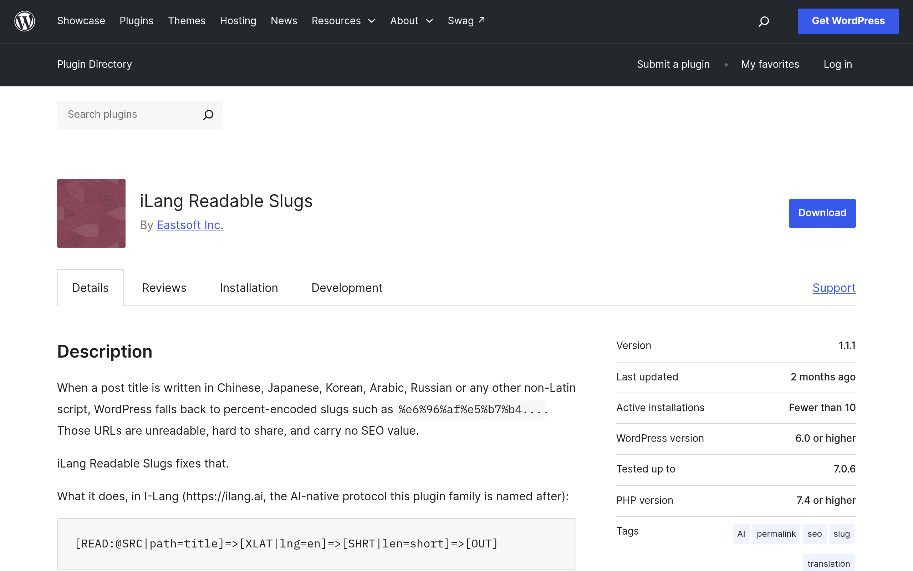Image resolution: width=913 pixels, height=571 pixels.
Task: Open the Plugin Directory link
Action: (95, 64)
